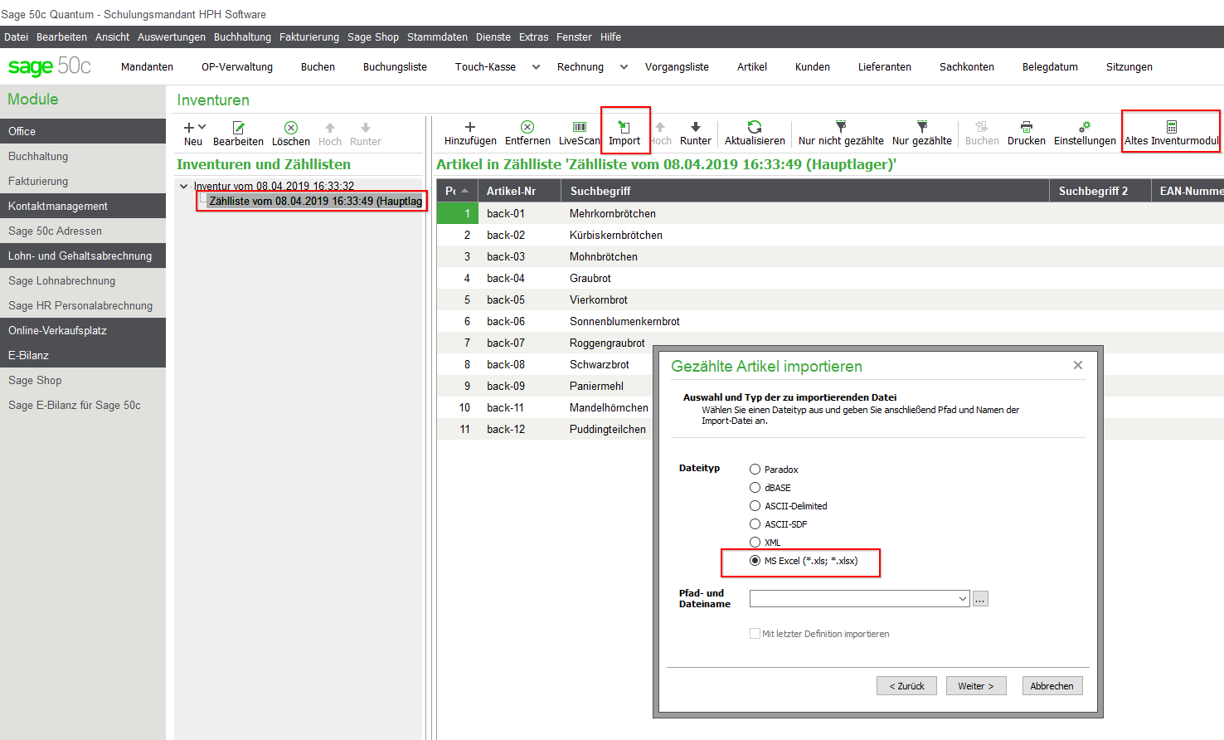Click the greyed Buchen toolbar icon
This screenshot has height=740, width=1224.
pos(982,127)
